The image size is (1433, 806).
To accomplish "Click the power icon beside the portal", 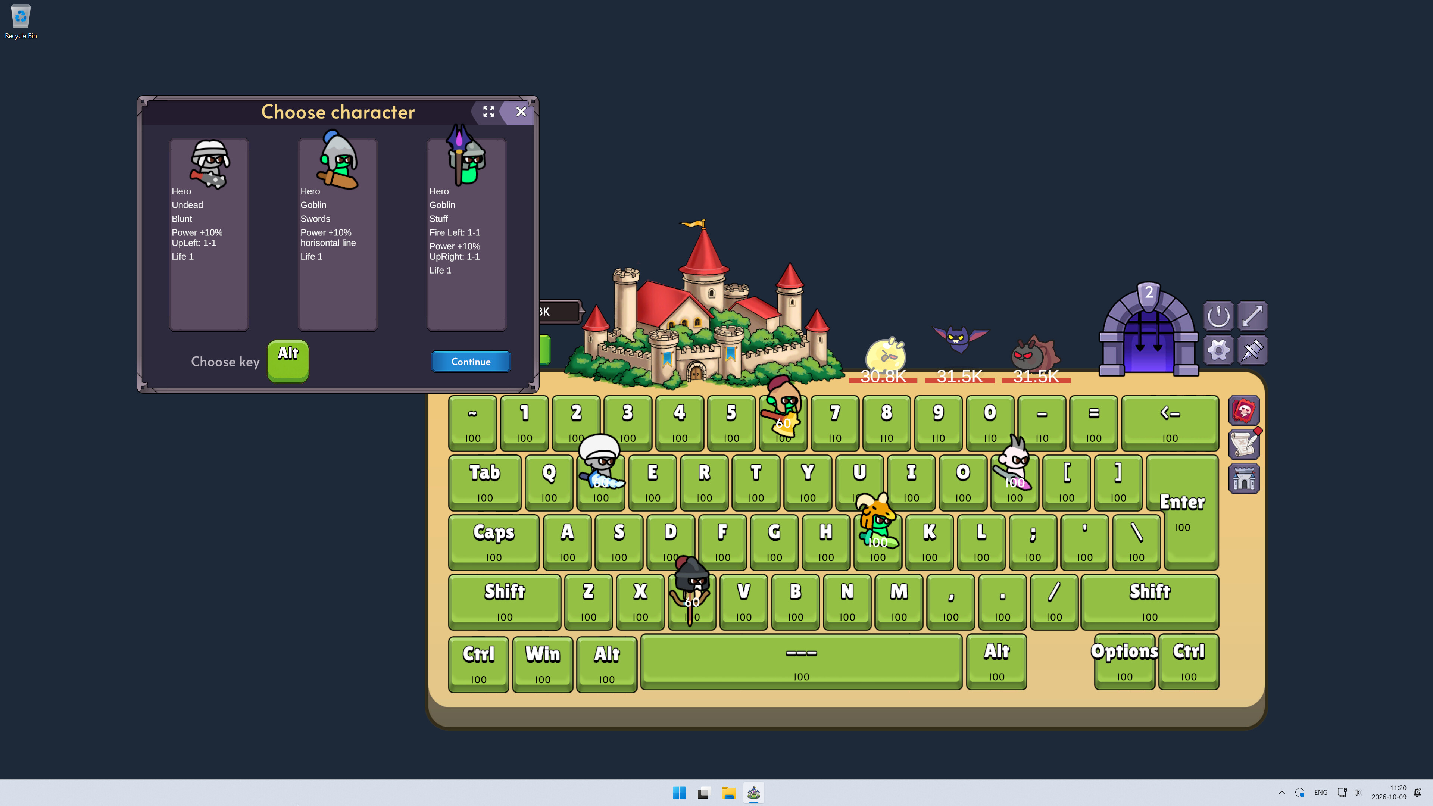I will point(1218,316).
